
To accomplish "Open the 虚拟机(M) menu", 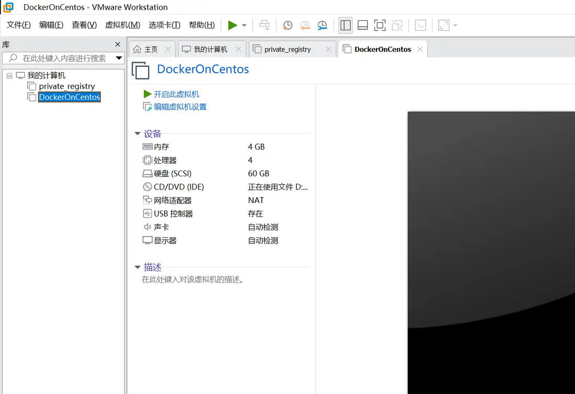I will click(x=123, y=25).
